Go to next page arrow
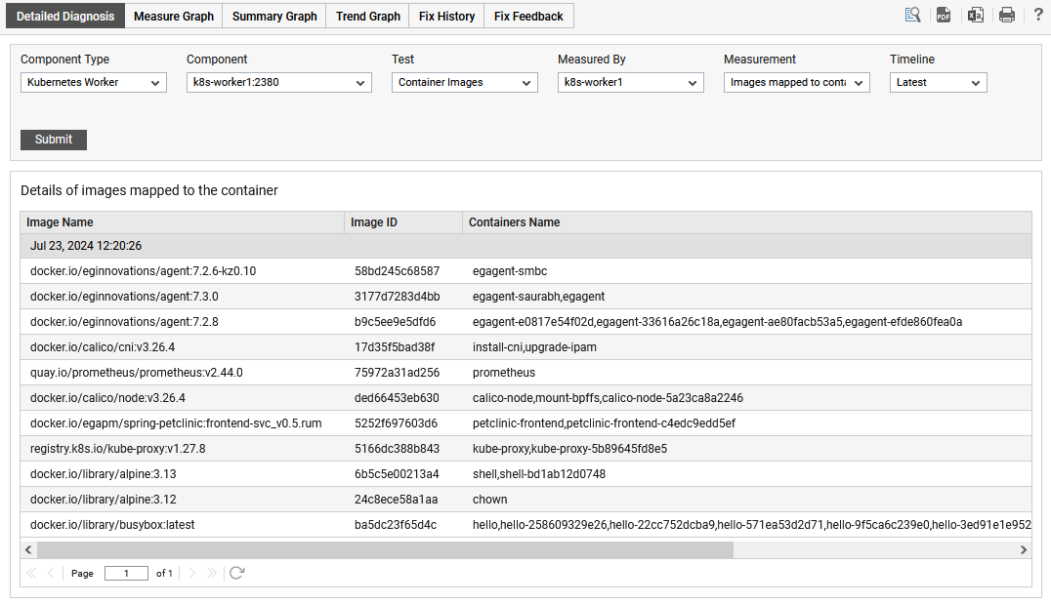The width and height of the screenshot is (1051, 604). (x=191, y=573)
